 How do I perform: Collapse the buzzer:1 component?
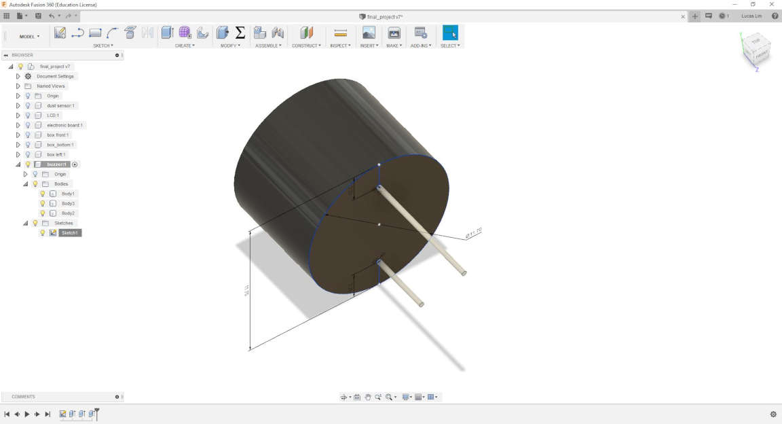click(x=18, y=164)
